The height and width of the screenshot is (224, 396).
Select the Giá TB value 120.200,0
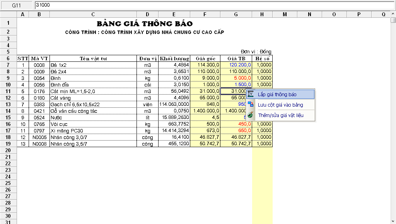236,65
